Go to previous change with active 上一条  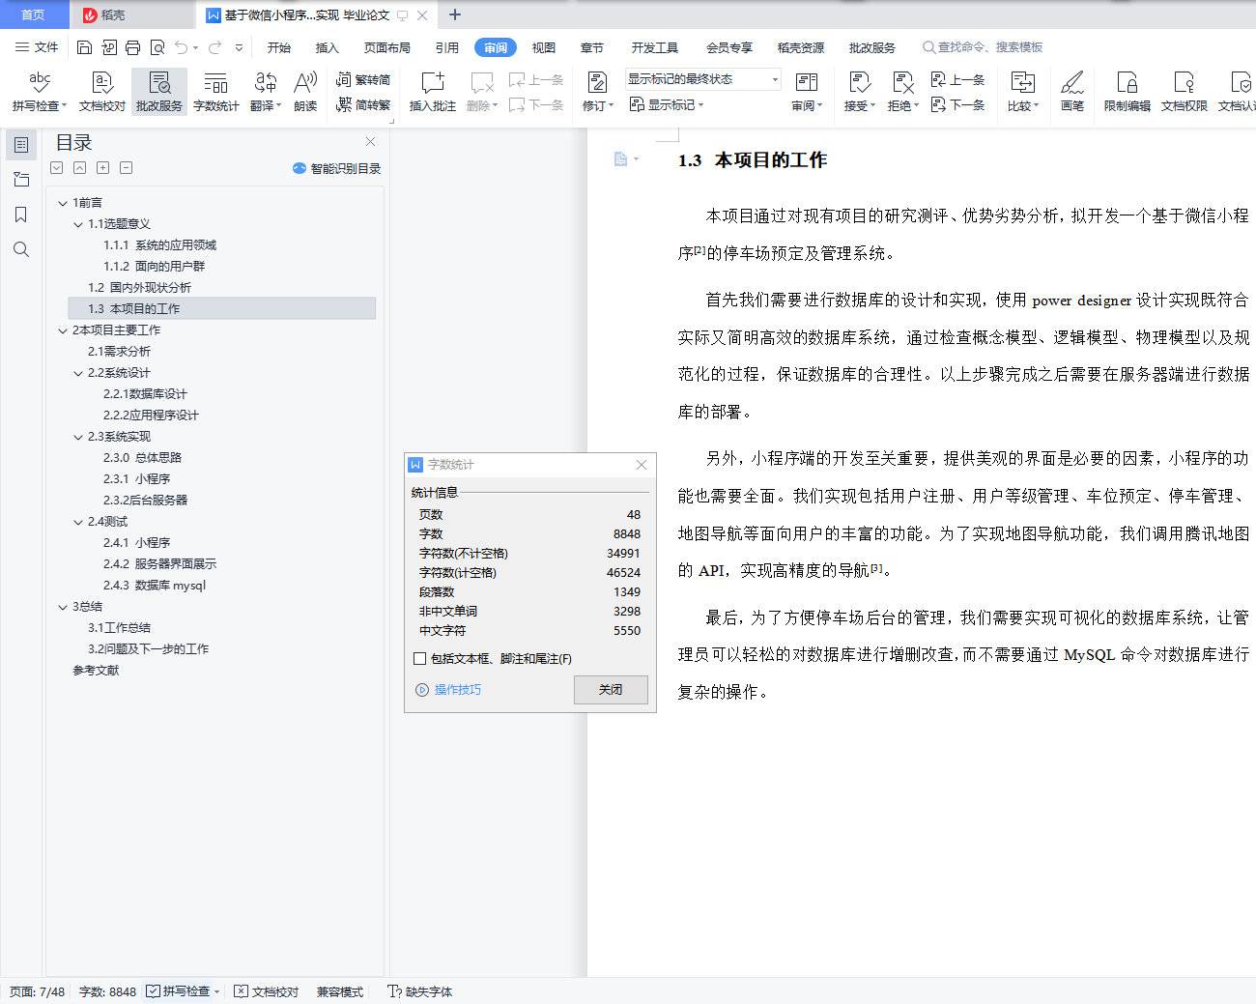click(x=957, y=79)
